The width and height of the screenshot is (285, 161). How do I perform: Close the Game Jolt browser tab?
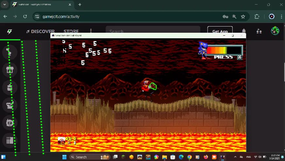pyautogui.click(x=70, y=5)
